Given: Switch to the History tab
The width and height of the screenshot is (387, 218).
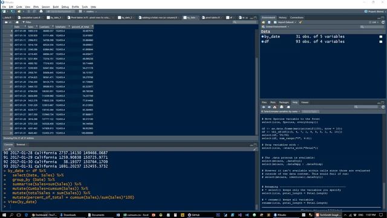Looking at the screenshot, I should tap(282, 18).
